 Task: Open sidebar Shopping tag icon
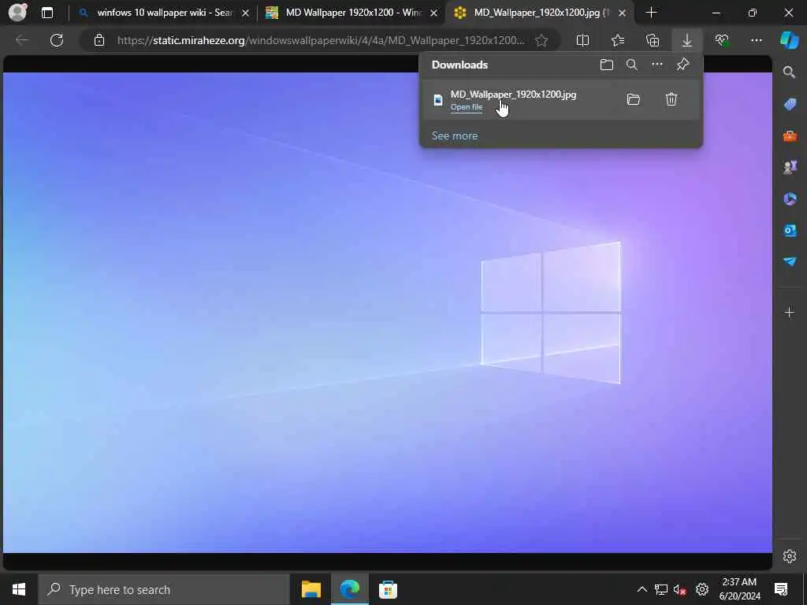click(790, 104)
